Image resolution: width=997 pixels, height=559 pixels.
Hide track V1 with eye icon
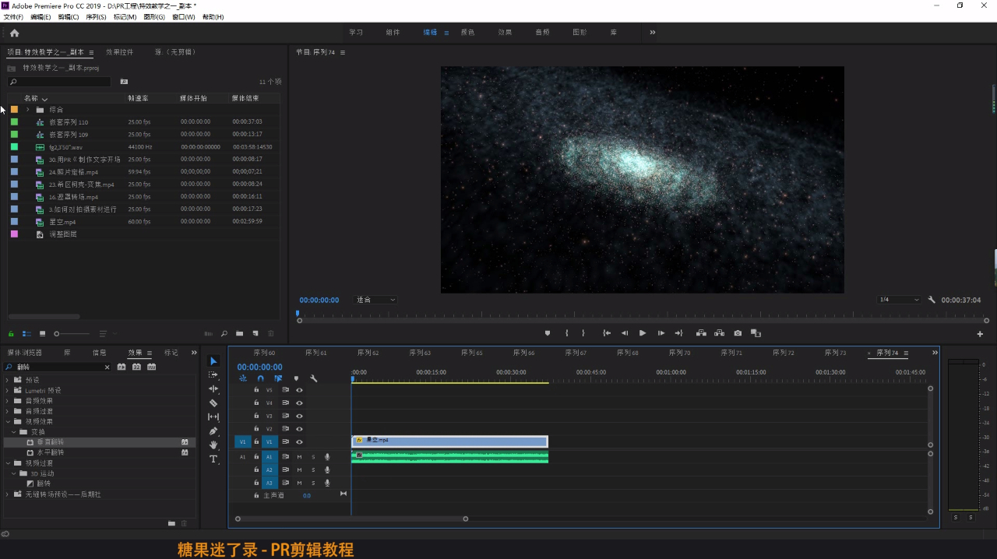pos(299,441)
